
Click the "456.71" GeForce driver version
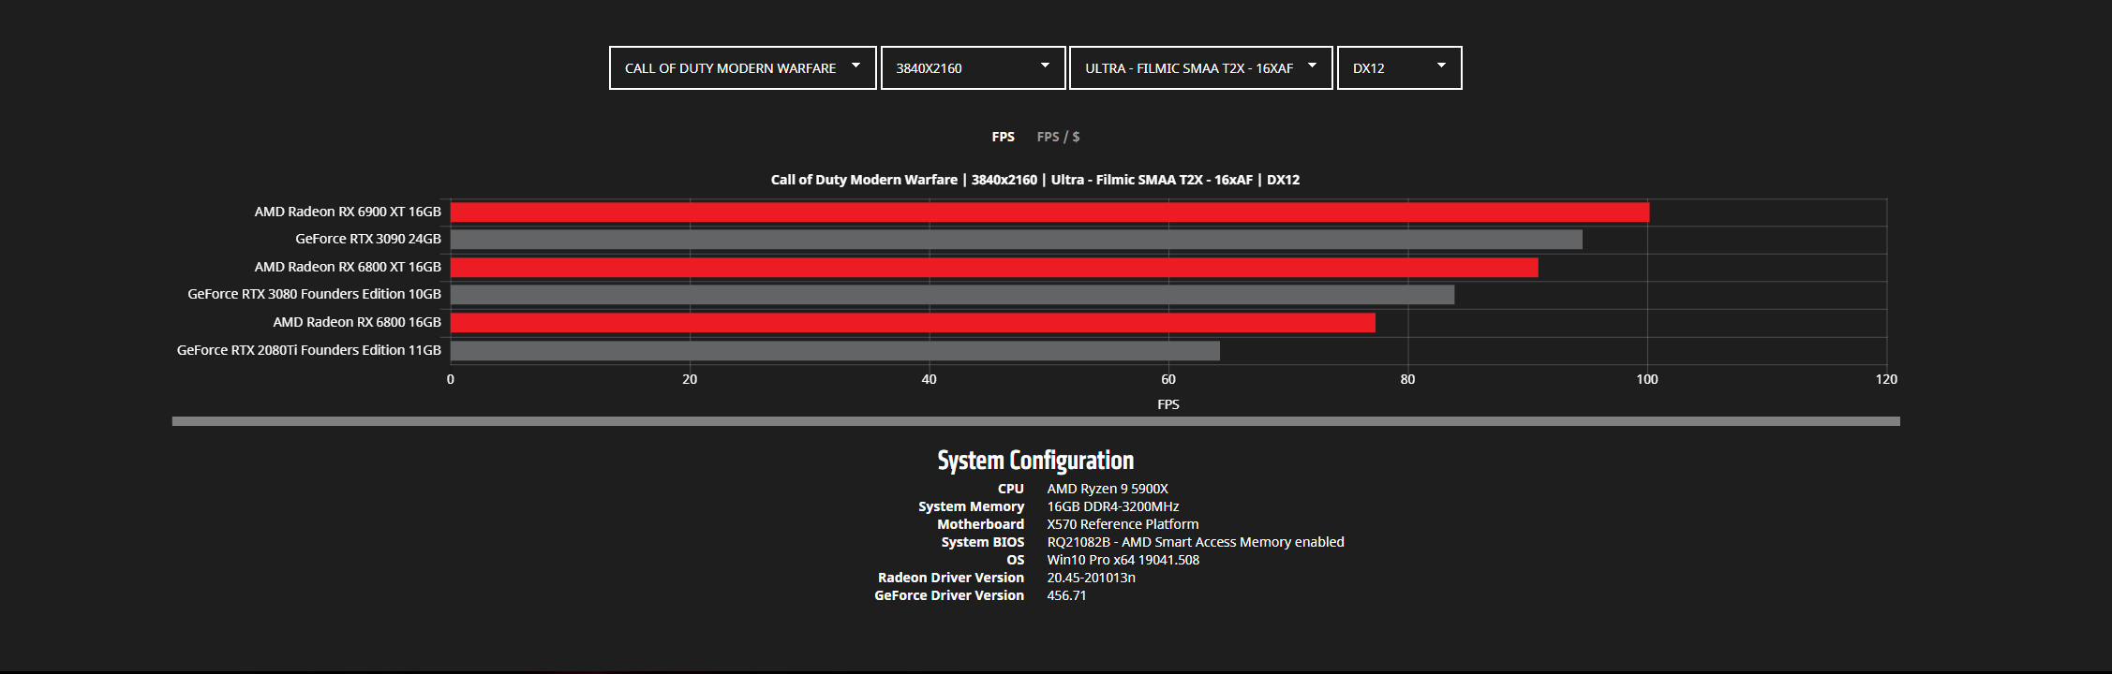(1066, 595)
